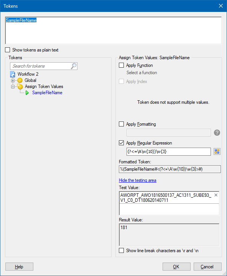Click Hide the testing area link
Screen dimensions: 227x276
[137, 180]
